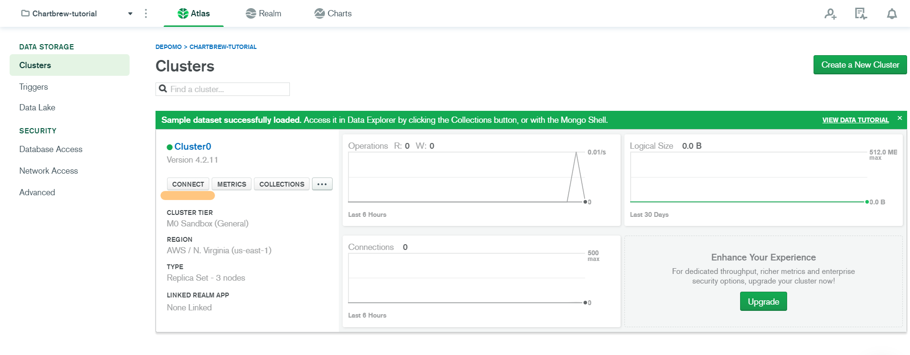Open Triggers in the sidebar
Viewport: 910px width, 355px height.
click(34, 87)
